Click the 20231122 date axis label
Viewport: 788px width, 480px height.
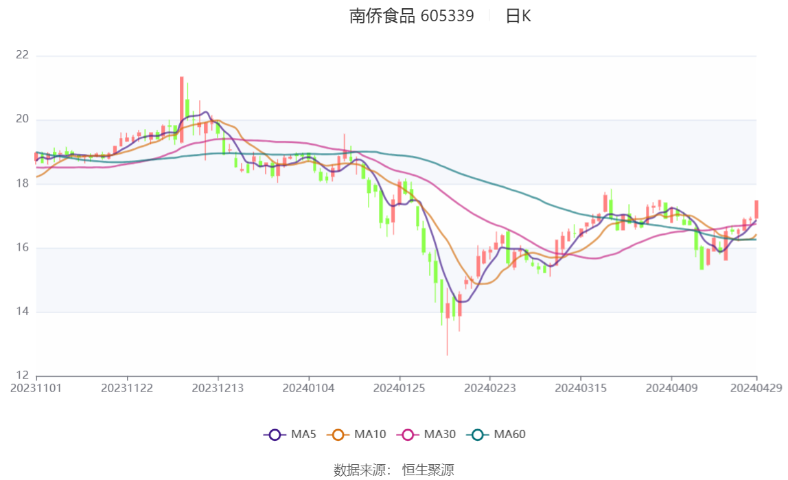coord(126,388)
